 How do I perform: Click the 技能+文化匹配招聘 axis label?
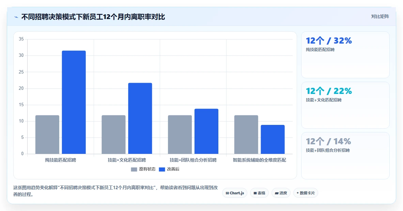[127, 160]
